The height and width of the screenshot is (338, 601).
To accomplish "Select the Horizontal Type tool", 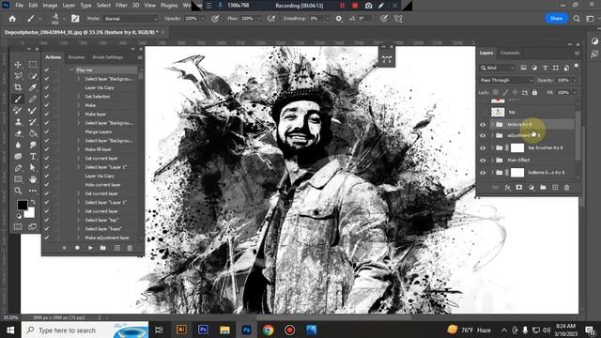I will (x=33, y=157).
